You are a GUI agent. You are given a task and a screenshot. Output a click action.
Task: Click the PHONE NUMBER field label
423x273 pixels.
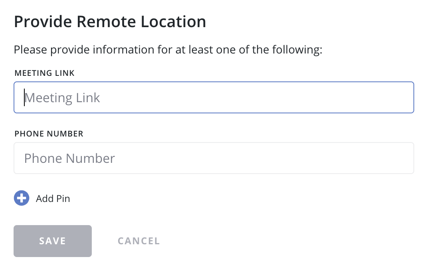49,134
